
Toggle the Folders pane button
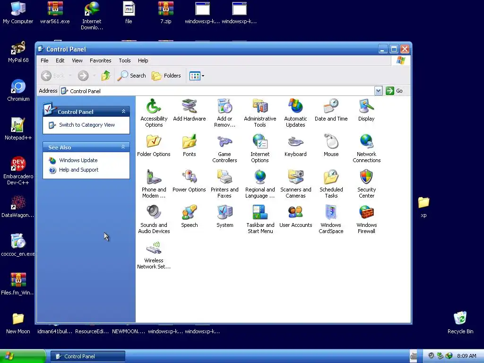(166, 76)
